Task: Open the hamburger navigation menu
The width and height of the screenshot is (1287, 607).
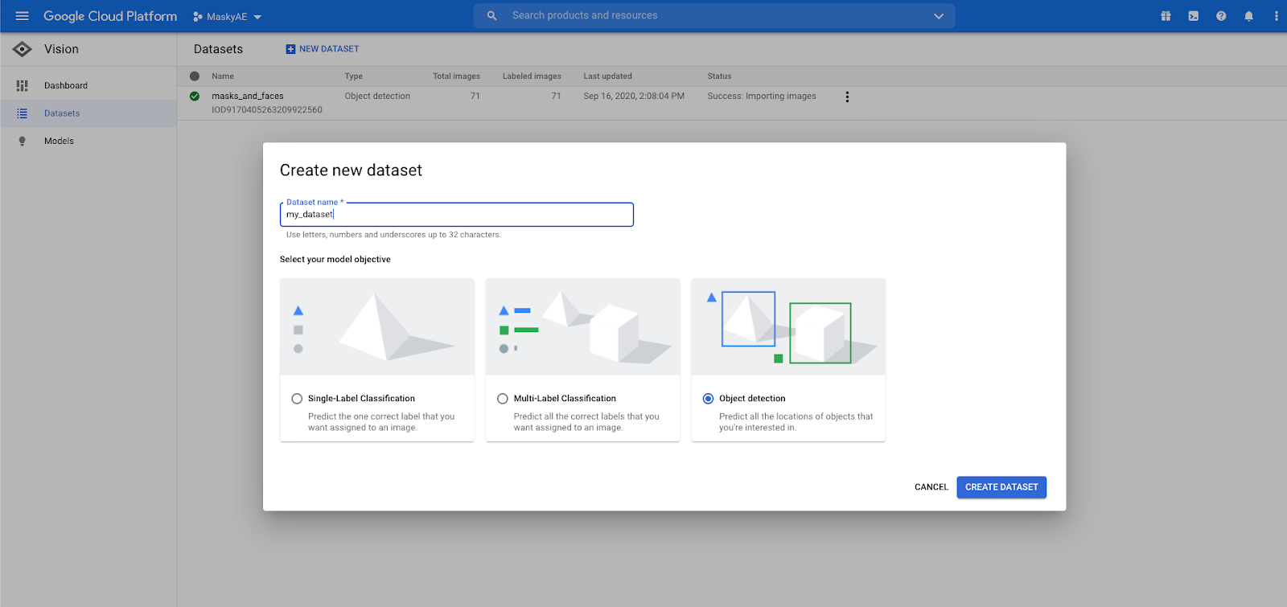Action: 22,16
